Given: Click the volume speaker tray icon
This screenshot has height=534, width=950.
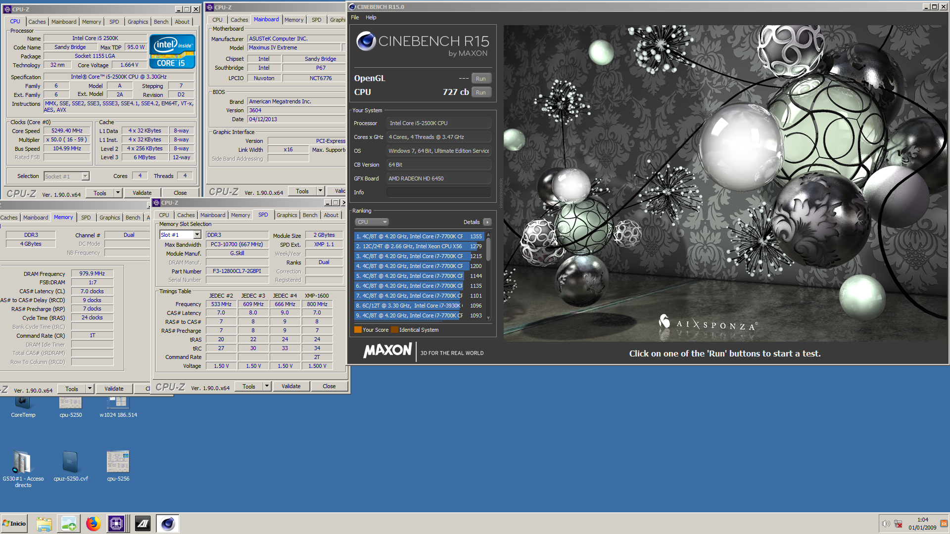Looking at the screenshot, I should (885, 524).
